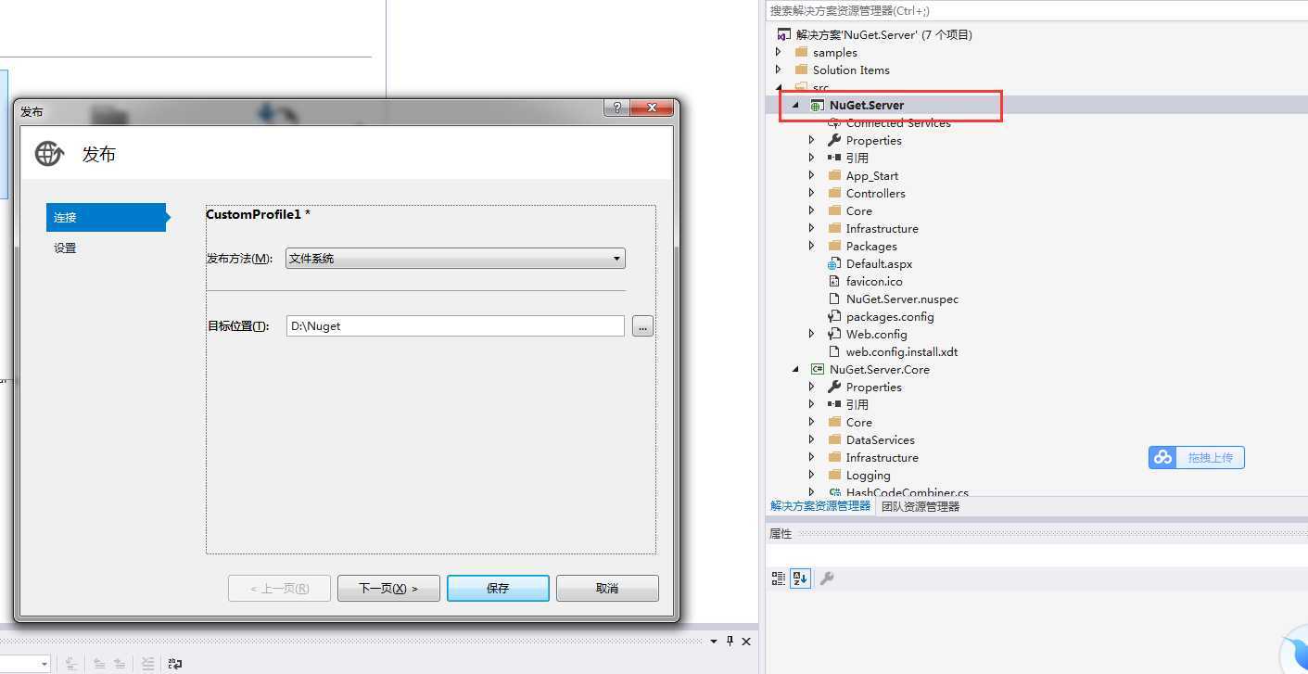Click the blue cloud upload widget
Image resolution: width=1308 pixels, height=674 pixels.
coord(1196,457)
